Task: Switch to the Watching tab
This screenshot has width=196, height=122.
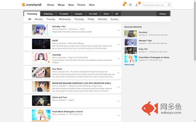Action: 48,14
